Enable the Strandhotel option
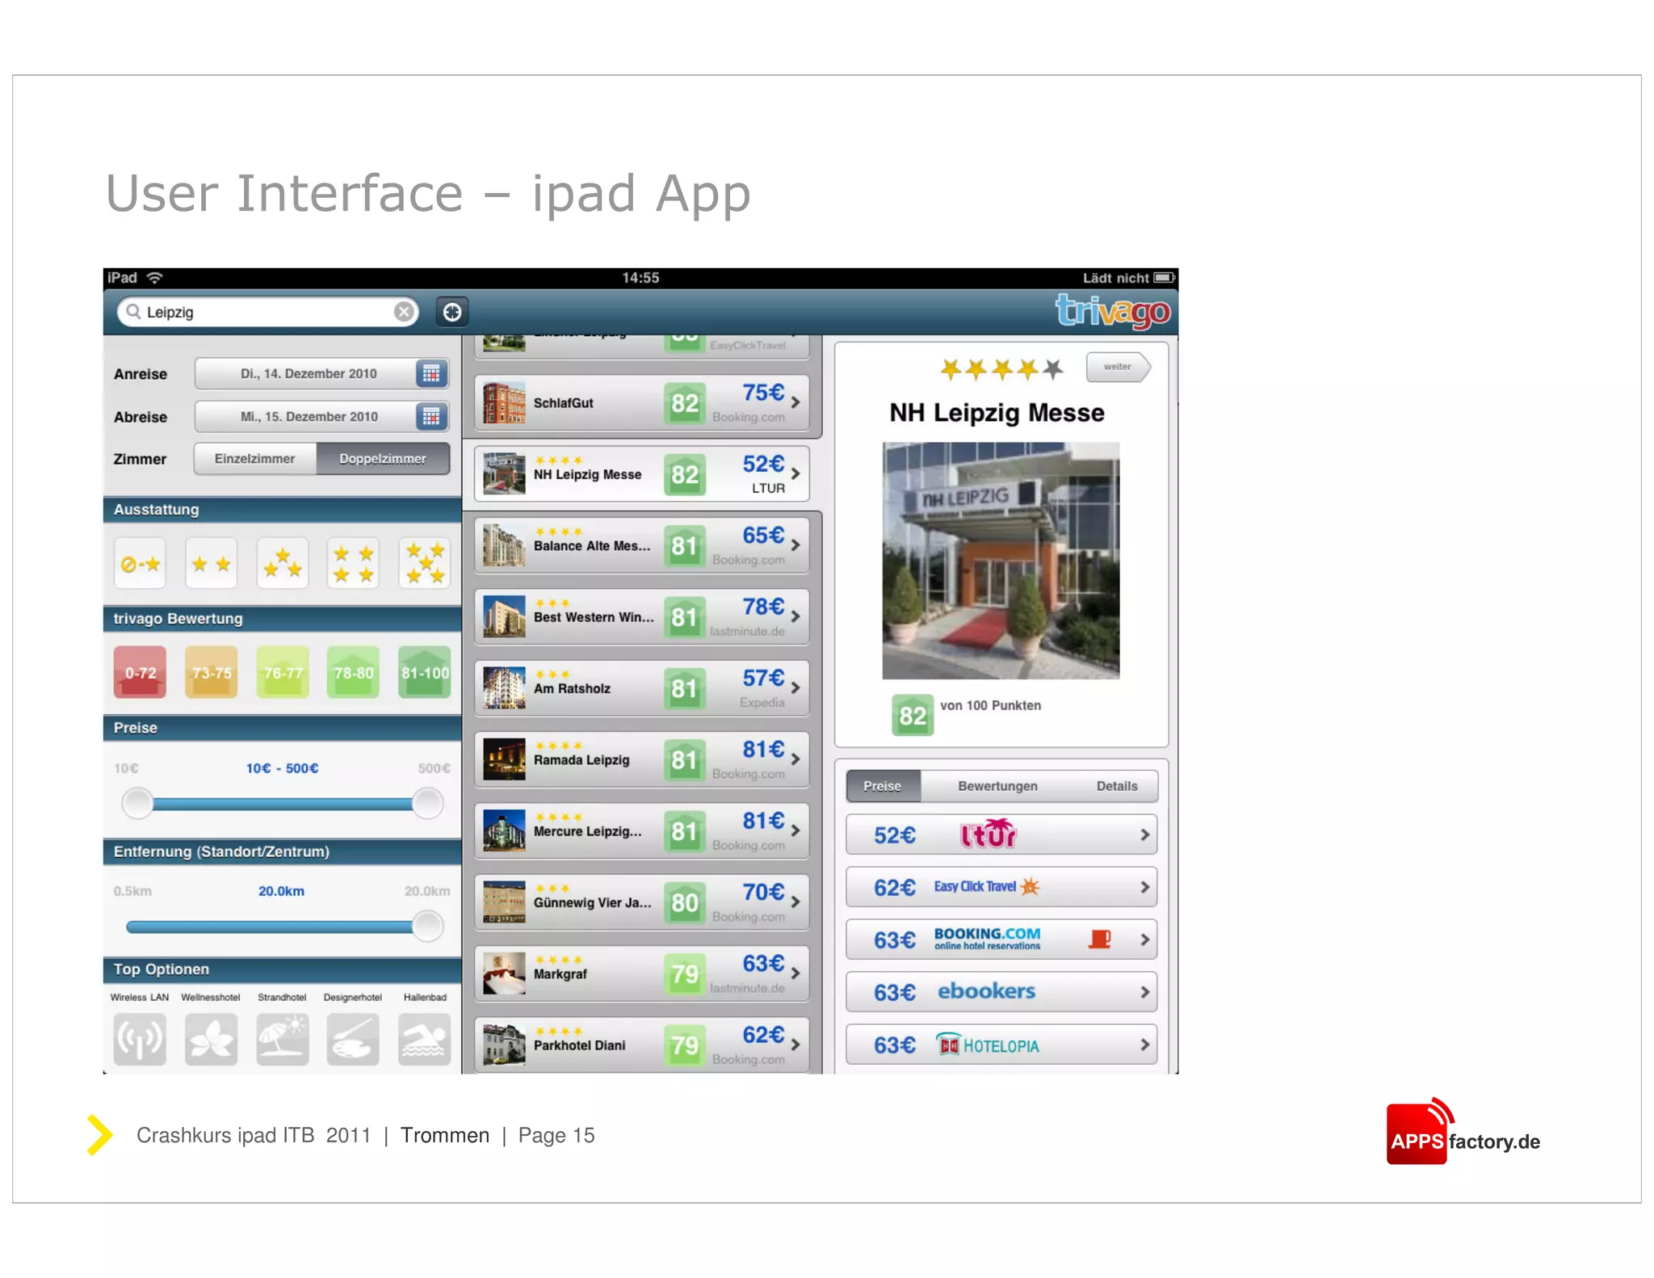The width and height of the screenshot is (1654, 1278). (282, 1039)
